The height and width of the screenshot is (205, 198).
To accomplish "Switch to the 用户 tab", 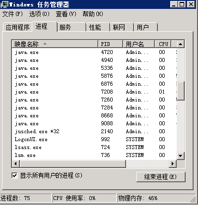I will point(145,27).
